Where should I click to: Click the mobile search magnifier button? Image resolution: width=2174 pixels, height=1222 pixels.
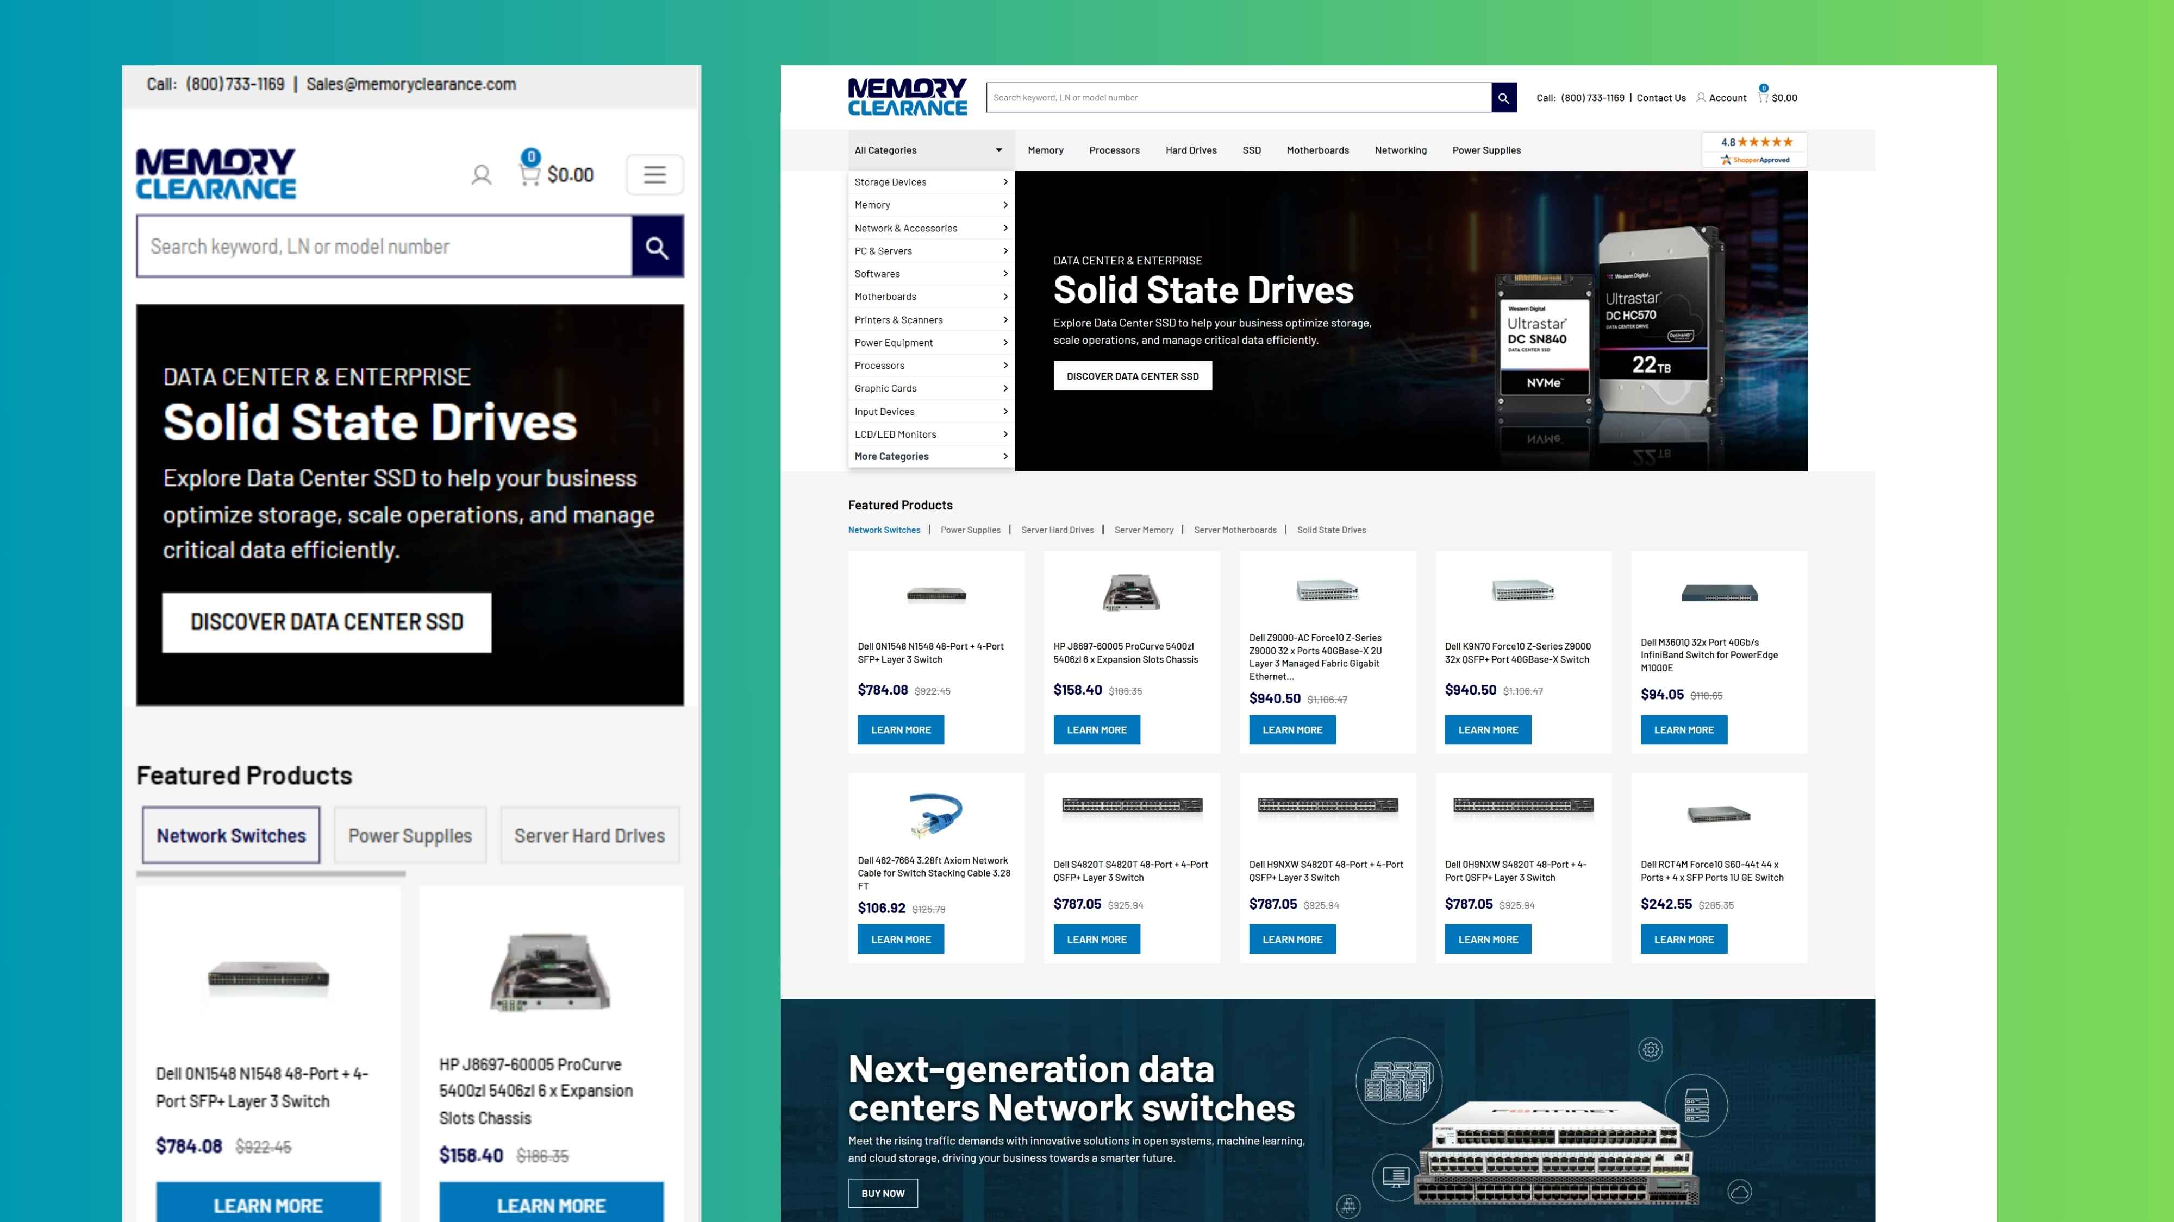tap(658, 246)
